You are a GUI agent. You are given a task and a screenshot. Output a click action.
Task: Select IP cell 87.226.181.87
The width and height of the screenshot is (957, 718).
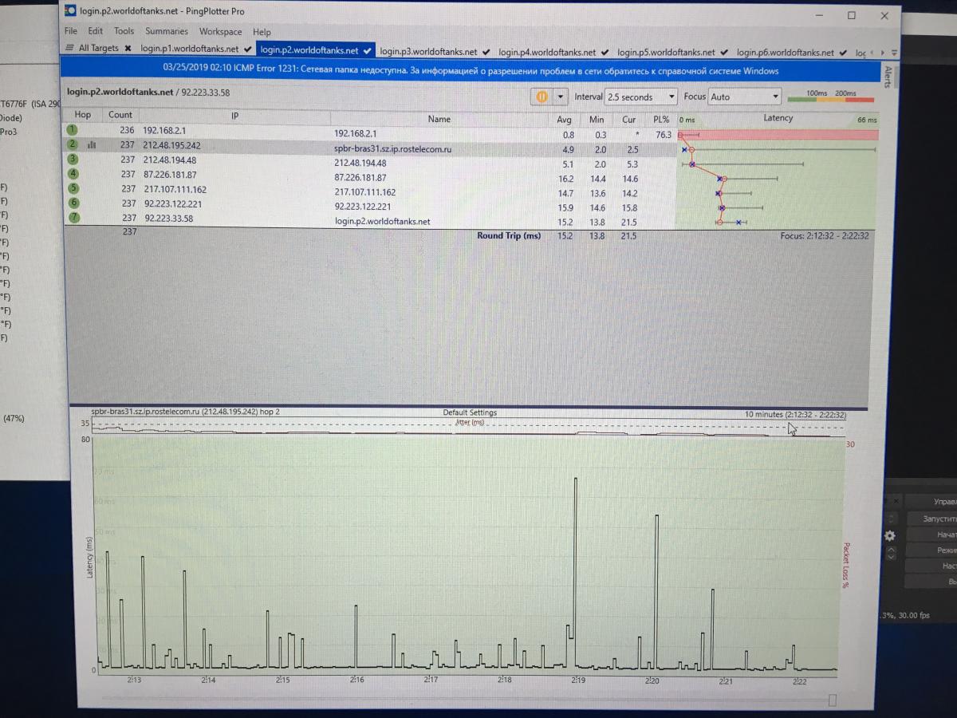point(170,175)
